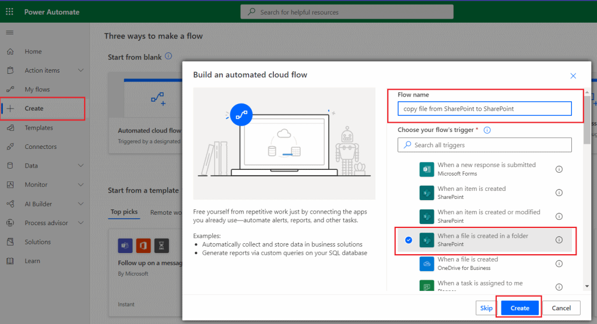Click info icon beside Start from blank

click(x=168, y=56)
